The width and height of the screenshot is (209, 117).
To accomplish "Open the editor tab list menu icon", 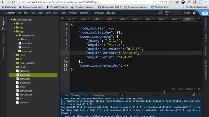I will pyautogui.click(x=62, y=19).
